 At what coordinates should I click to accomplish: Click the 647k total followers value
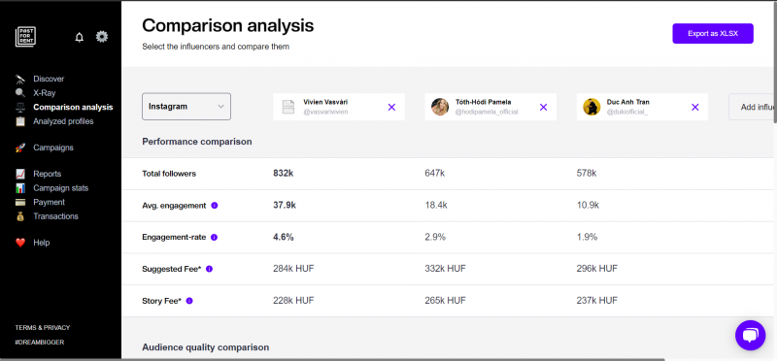pyautogui.click(x=434, y=174)
